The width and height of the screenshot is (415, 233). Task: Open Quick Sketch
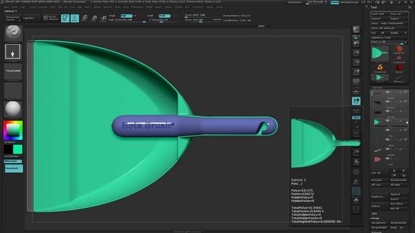click(x=51, y=18)
